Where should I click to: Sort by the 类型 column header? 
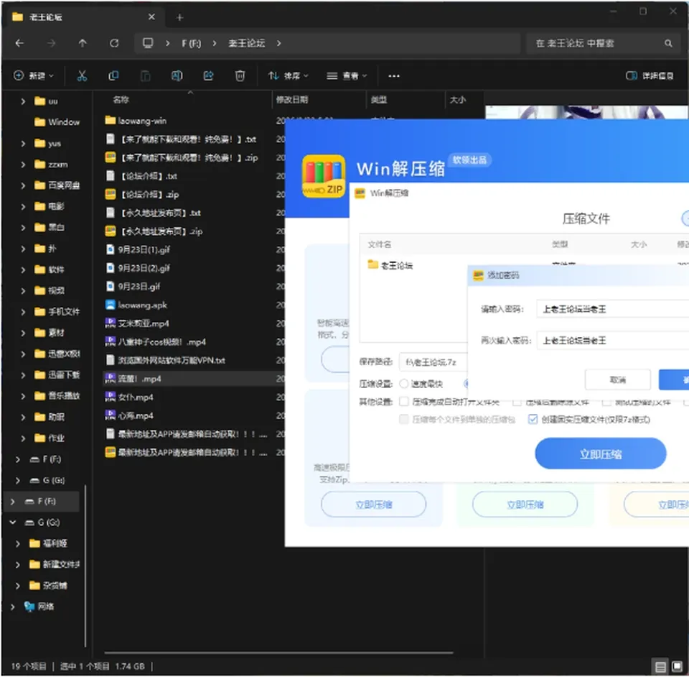click(378, 100)
